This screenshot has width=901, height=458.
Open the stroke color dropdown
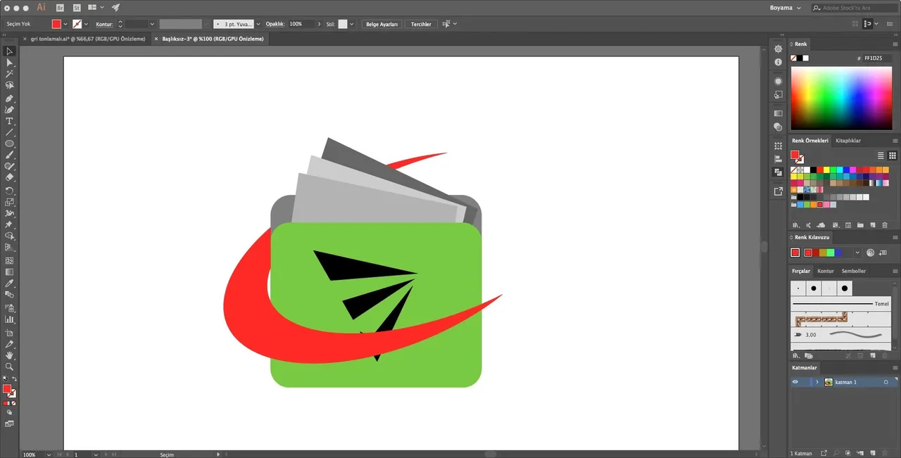[87, 24]
